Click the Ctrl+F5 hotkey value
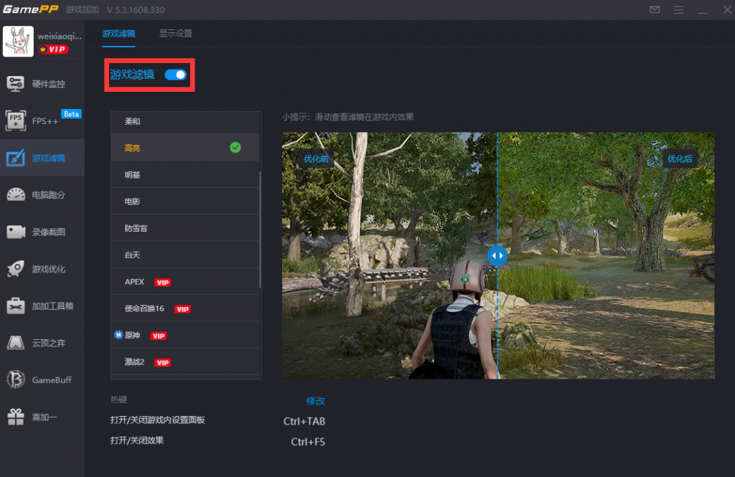Screen dimensions: 735x477 [308, 442]
